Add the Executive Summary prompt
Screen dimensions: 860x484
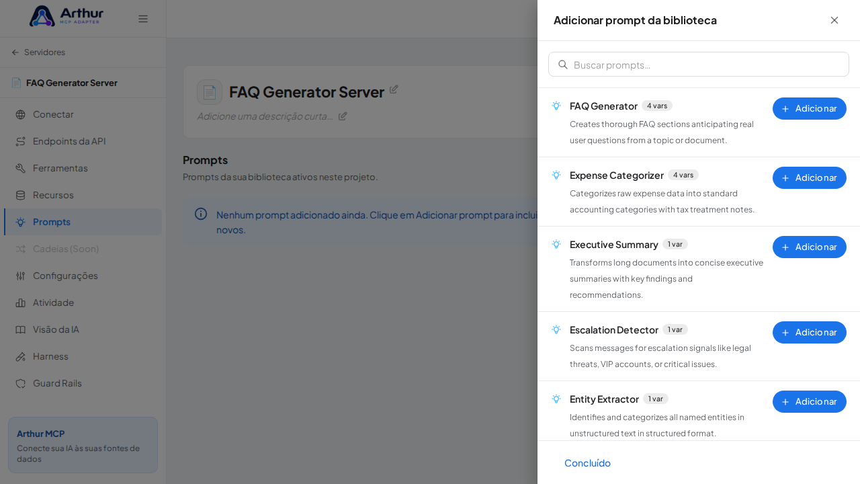tap(810, 247)
